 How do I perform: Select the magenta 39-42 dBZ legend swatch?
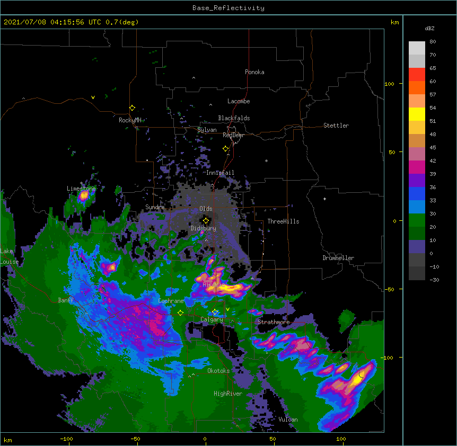pyautogui.click(x=417, y=167)
